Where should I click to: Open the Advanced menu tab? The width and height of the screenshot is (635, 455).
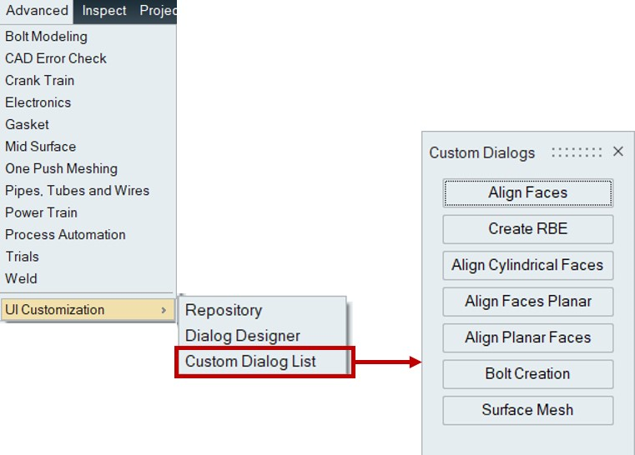[x=37, y=11]
